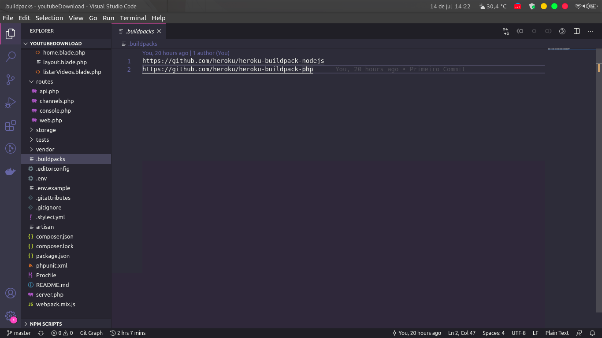Open api.php in routes
This screenshot has width=602, height=338.
coord(66,91)
